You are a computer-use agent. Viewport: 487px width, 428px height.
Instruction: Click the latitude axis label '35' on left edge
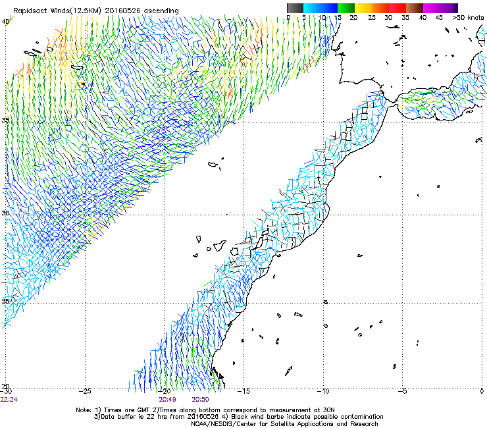coord(5,120)
